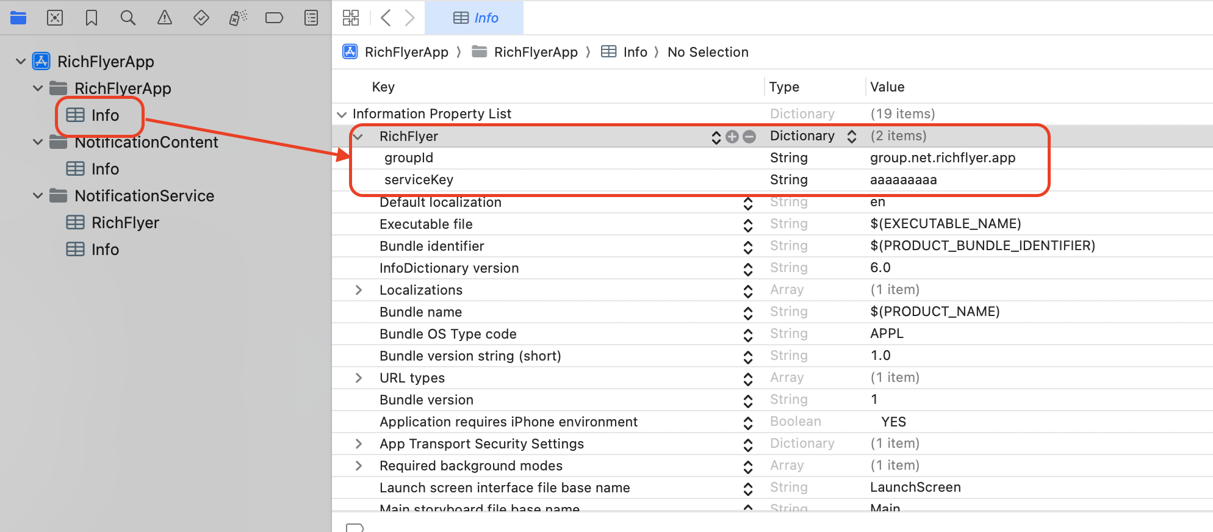Click the Value column header
Screen dimensions: 1213x532
(x=887, y=87)
